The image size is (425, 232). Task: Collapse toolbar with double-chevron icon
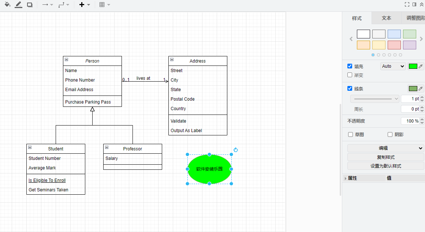pyautogui.click(x=422, y=4)
